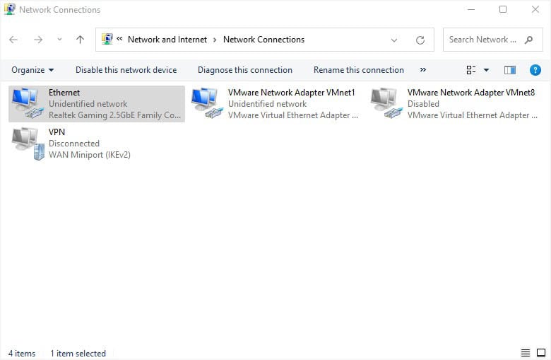Click the Disconnected status under VPN
551x360 pixels.
(74, 144)
